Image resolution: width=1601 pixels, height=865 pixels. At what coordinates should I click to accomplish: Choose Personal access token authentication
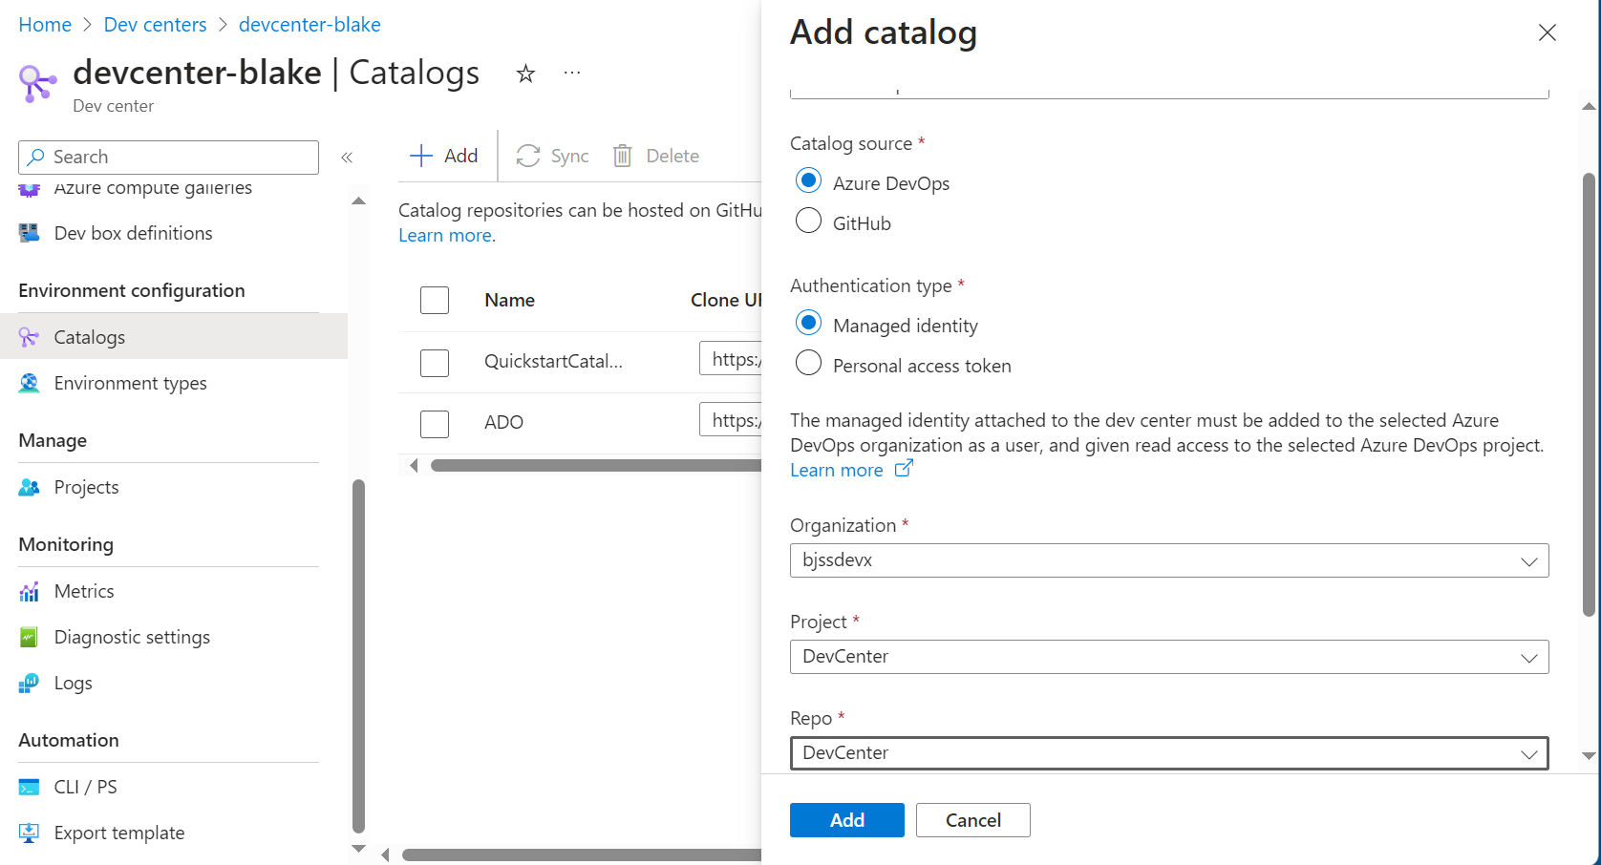click(x=808, y=364)
